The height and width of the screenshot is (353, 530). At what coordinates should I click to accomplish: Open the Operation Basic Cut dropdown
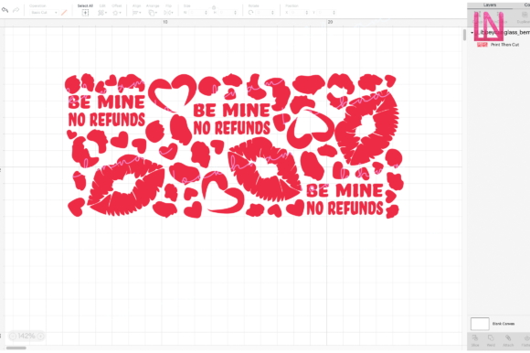[x=44, y=13]
